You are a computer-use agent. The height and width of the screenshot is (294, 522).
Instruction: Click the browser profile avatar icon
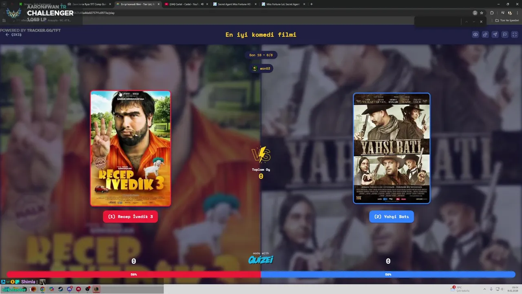510,13
